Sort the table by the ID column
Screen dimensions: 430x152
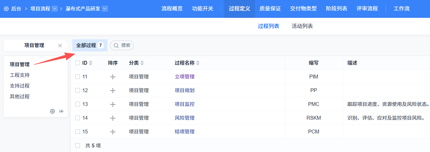click(x=91, y=63)
